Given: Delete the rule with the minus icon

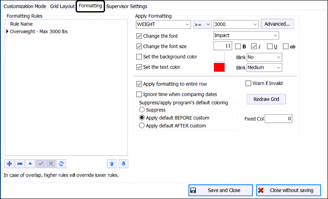Looking at the screenshot, I should coord(20,164).
